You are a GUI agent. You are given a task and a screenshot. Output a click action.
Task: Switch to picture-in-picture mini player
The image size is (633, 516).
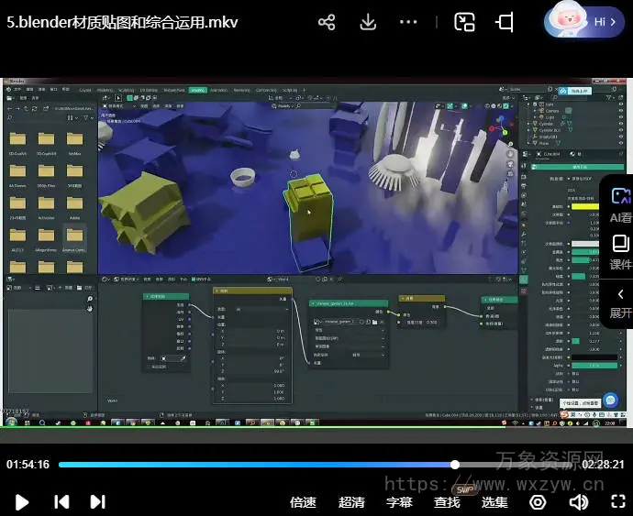tap(465, 22)
